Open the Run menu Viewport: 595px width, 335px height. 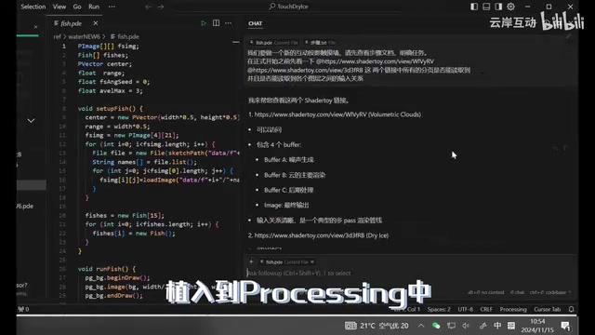tap(94, 7)
